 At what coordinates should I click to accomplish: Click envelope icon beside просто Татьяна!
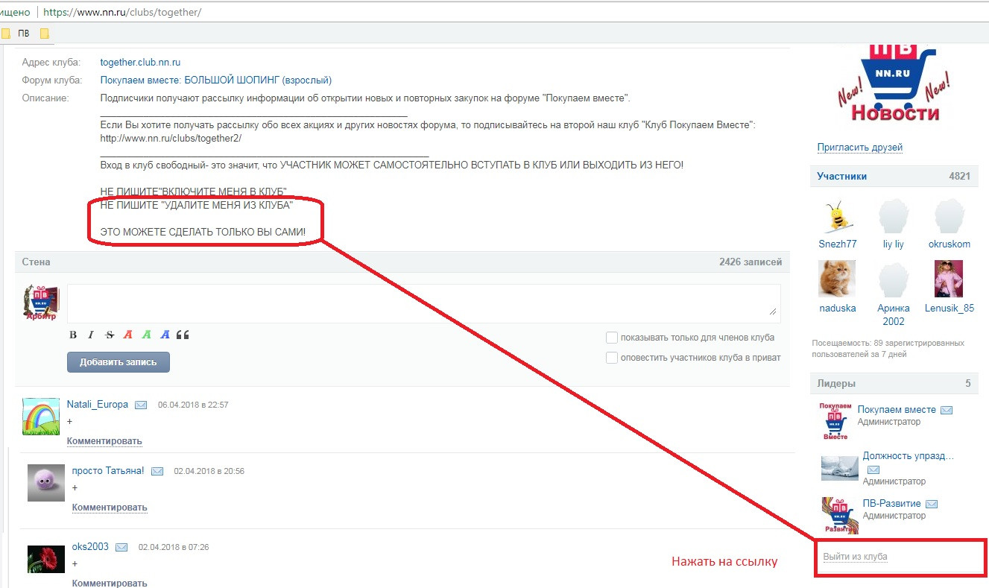coord(157,471)
